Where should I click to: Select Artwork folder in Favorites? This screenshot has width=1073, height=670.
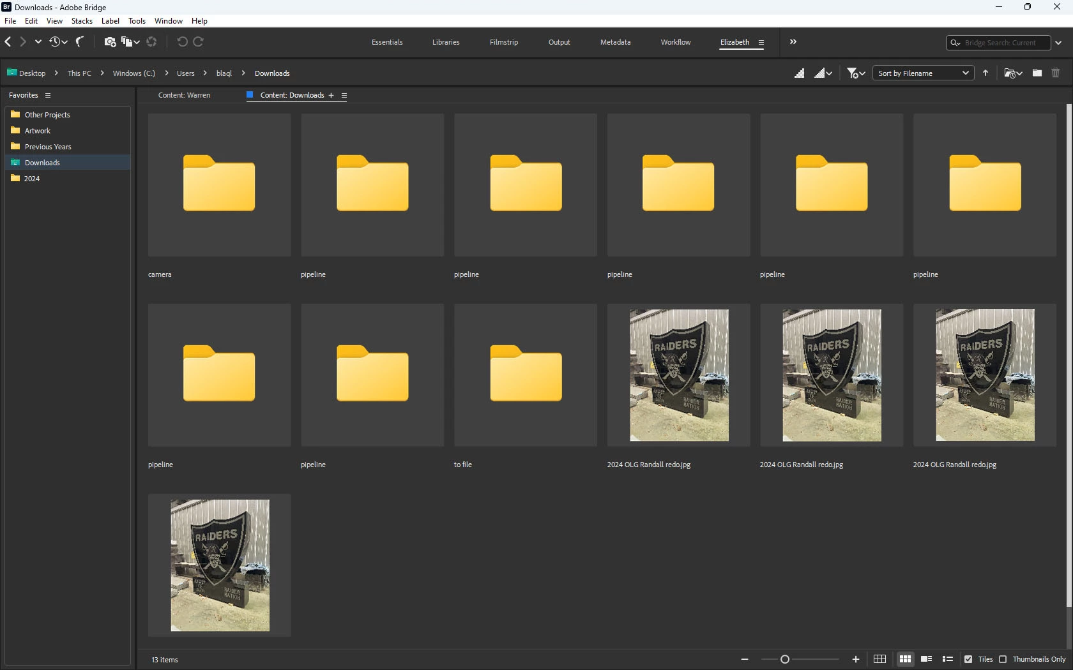click(x=68, y=131)
